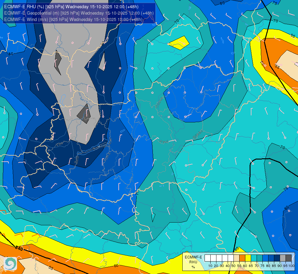
Task: Select the ECMWF-E RHU (%) title line
Action: [x=71, y=7]
